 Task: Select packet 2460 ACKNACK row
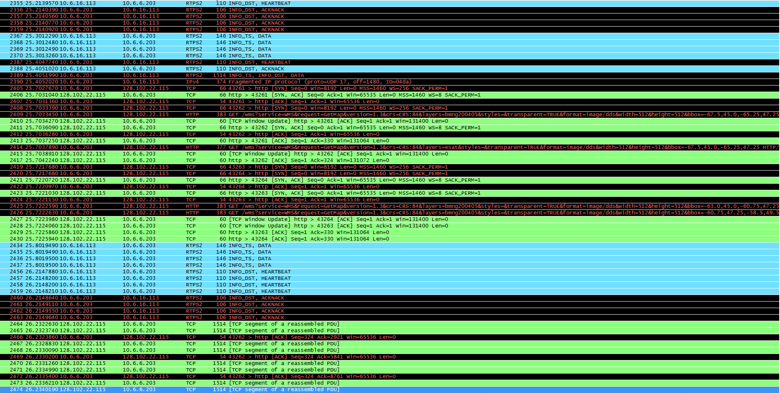pos(390,298)
